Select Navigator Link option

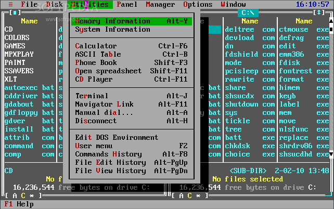tap(132, 104)
